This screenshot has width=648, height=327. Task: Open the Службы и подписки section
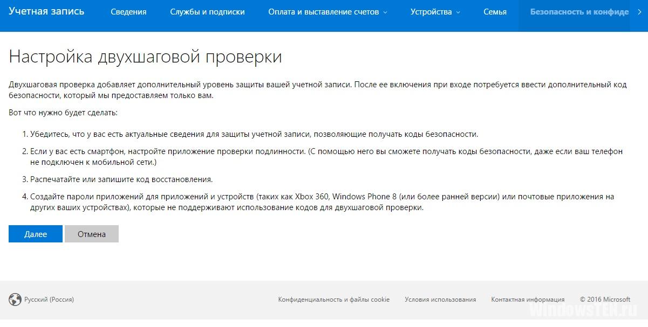207,12
